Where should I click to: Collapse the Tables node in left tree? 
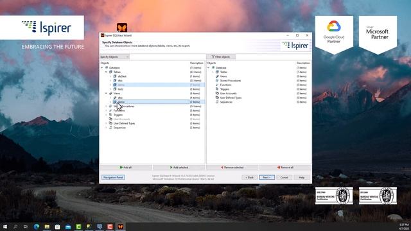[106, 72]
